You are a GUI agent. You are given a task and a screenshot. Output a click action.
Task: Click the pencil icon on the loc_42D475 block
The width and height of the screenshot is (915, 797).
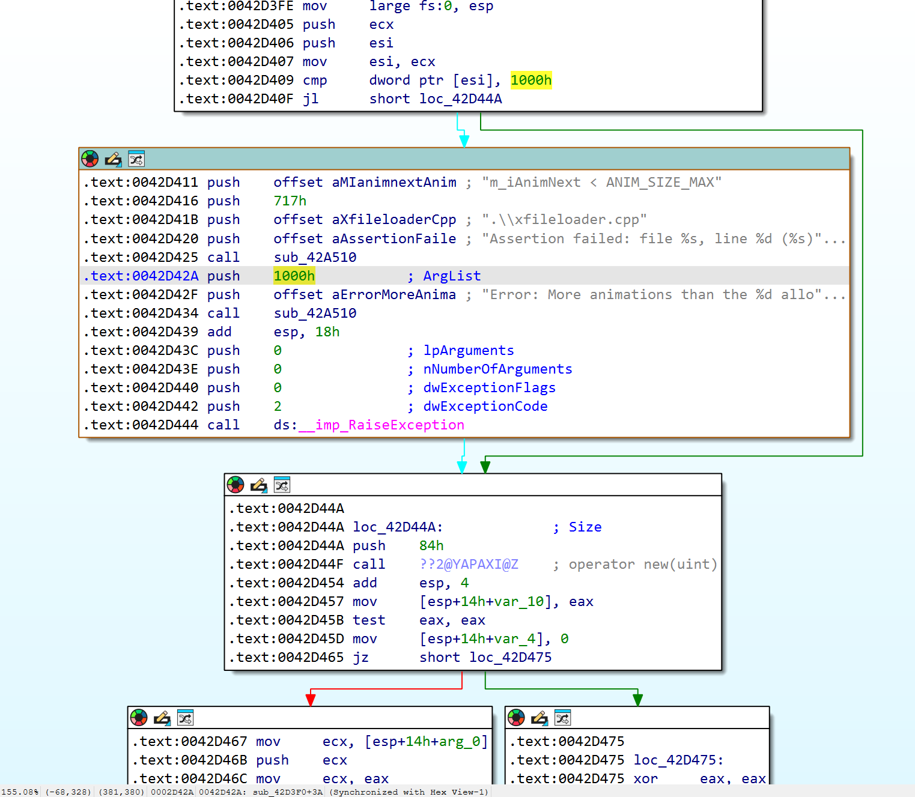tap(539, 717)
